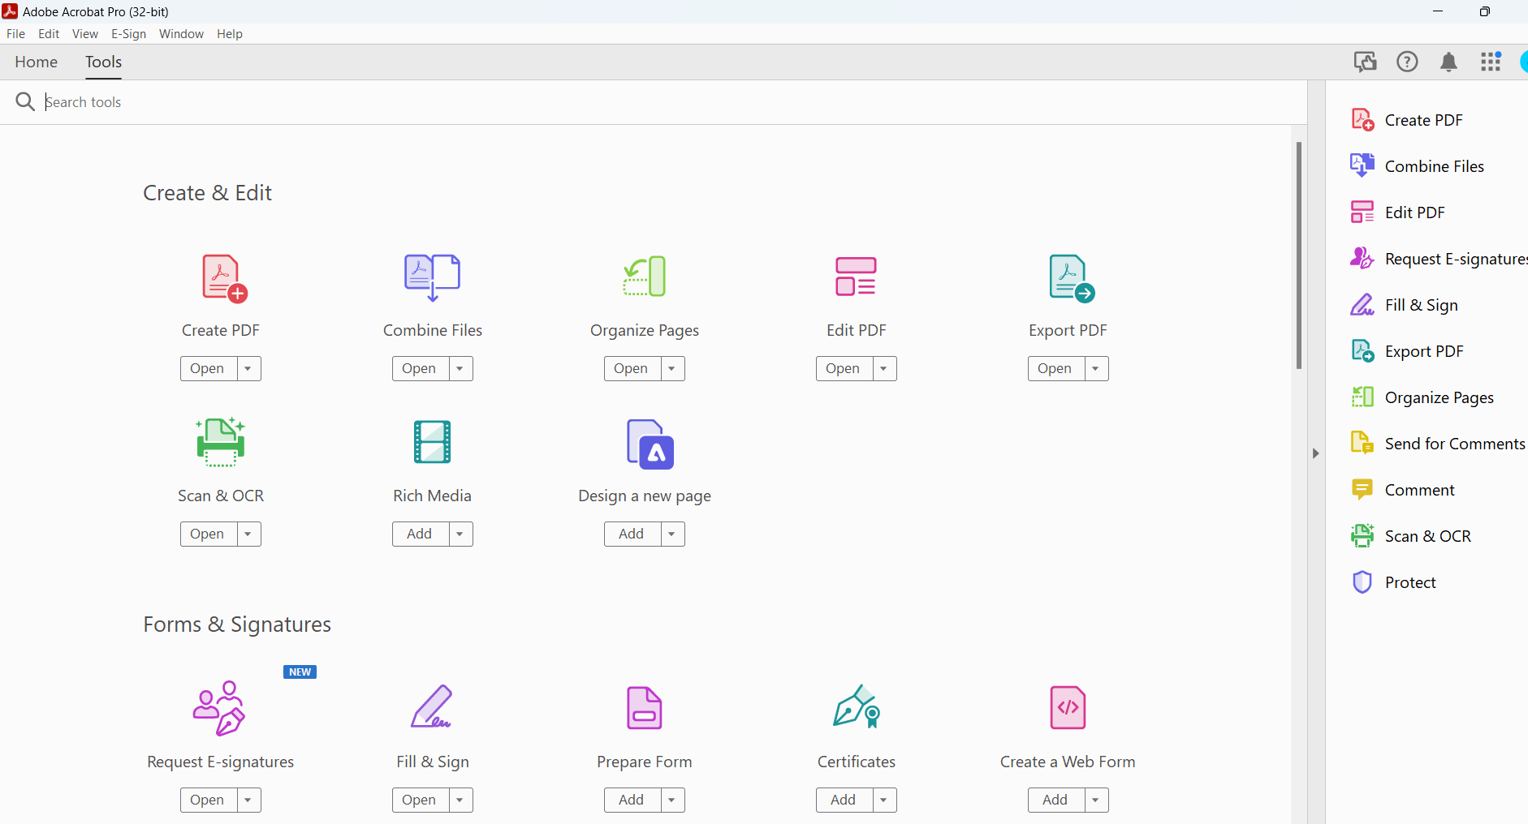Click the Edit PDF icon in main grid
The width and height of the screenshot is (1528, 824).
point(856,277)
